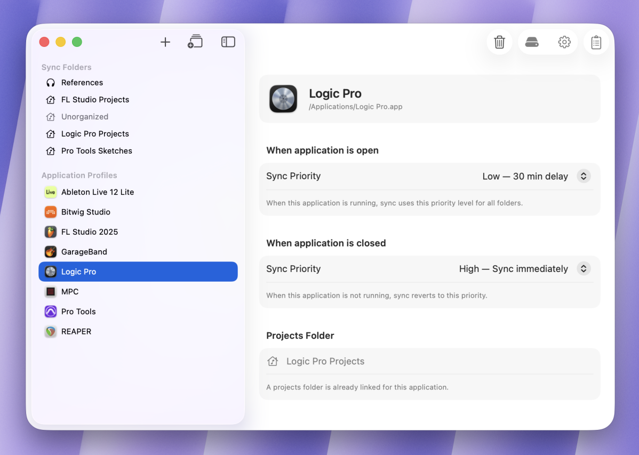Click the Application Profiles section header
The height and width of the screenshot is (455, 639).
pyautogui.click(x=79, y=175)
